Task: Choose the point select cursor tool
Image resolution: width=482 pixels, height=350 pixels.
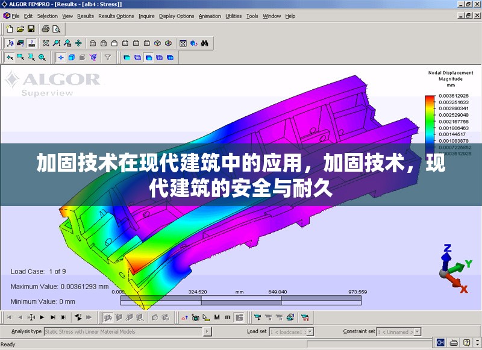Action: click(x=10, y=57)
